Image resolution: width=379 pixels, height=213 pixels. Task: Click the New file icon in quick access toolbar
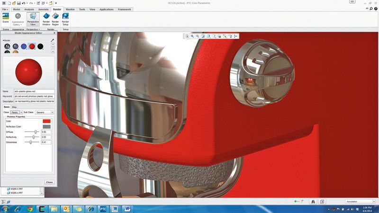(9, 3)
